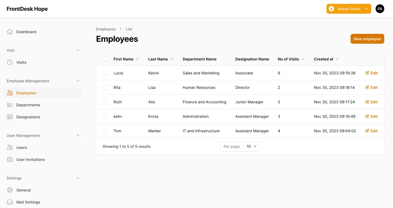The image size is (393, 208).
Task: Open the Users menu item
Action: click(44, 147)
